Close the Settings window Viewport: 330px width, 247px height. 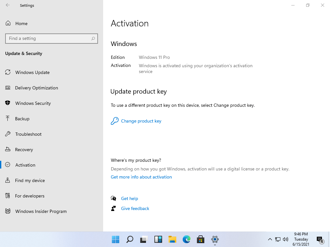pyautogui.click(x=322, y=5)
